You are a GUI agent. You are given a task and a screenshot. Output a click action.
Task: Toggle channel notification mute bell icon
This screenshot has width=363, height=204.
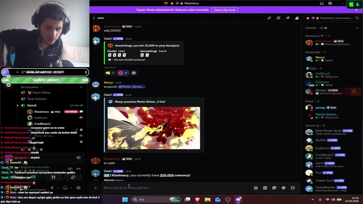point(278,18)
